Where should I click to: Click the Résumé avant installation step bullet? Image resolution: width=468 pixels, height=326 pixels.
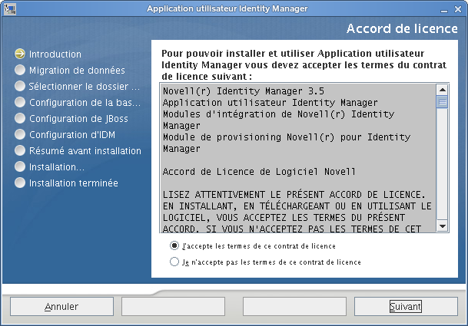coord(19,151)
